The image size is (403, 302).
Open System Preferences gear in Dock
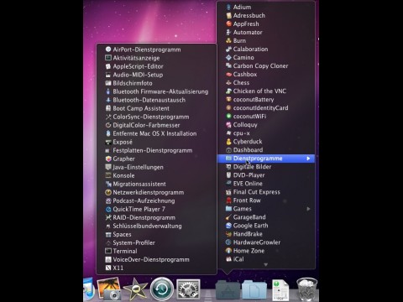point(188,289)
